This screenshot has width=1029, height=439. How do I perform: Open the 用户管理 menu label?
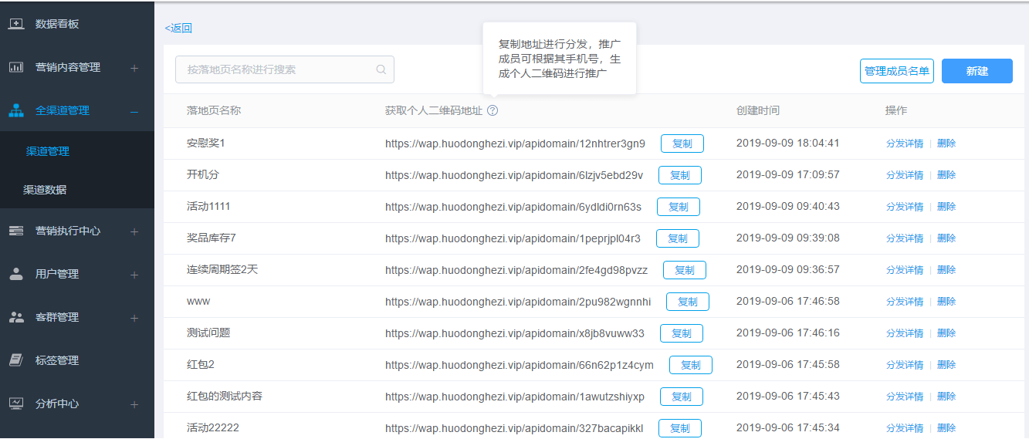(57, 274)
